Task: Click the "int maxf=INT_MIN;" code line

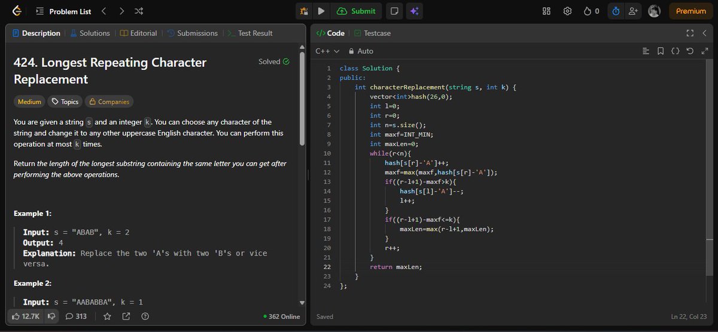Action: tap(401, 134)
